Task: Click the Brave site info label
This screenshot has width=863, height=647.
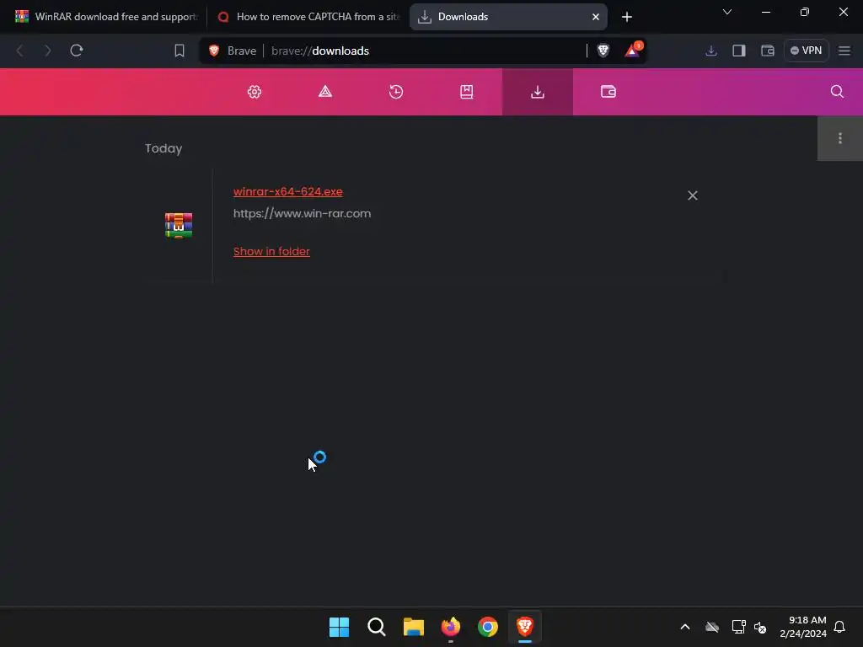Action: point(233,51)
